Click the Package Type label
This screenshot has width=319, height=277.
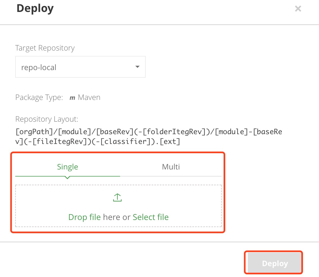tap(39, 97)
